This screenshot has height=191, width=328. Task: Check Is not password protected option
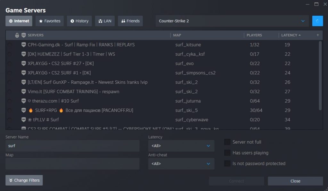pyautogui.click(x=227, y=163)
